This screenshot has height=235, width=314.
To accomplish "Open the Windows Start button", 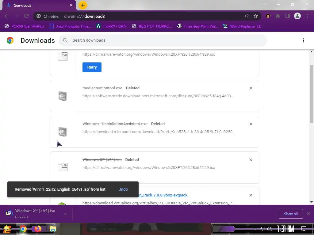I will click(7, 229).
